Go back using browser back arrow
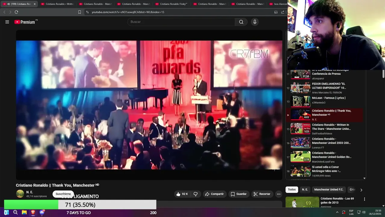 tap(4, 12)
